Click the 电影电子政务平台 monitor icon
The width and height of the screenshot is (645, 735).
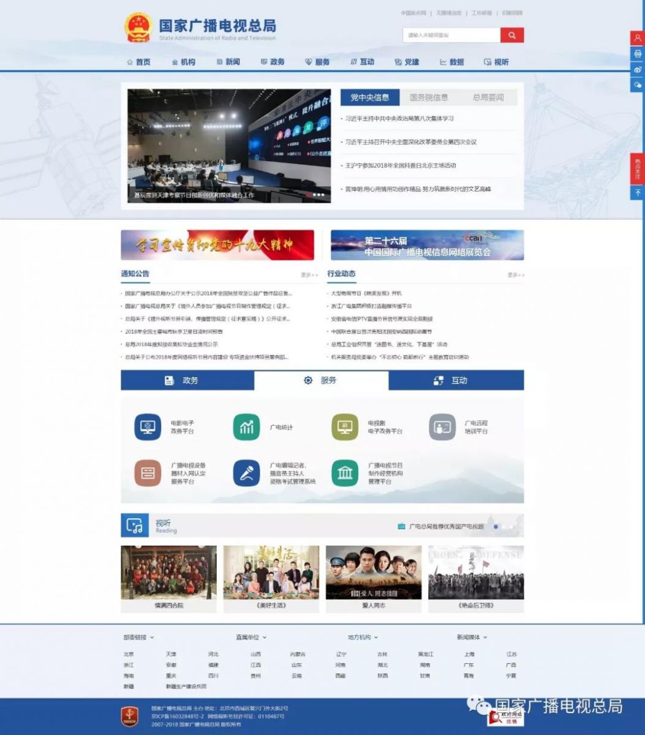click(148, 427)
